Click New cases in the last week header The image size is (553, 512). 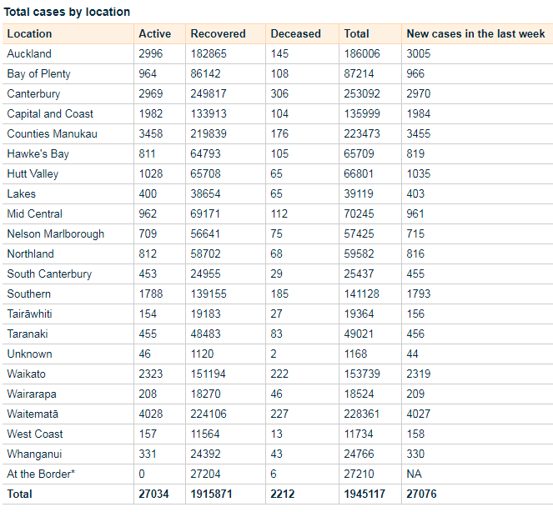click(x=475, y=34)
